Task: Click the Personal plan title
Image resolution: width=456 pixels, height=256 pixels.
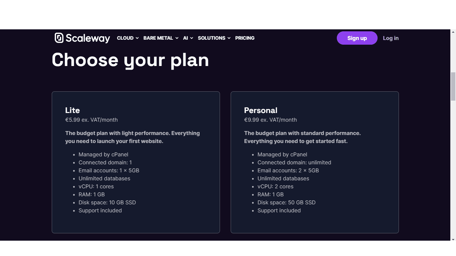Action: pos(261,110)
